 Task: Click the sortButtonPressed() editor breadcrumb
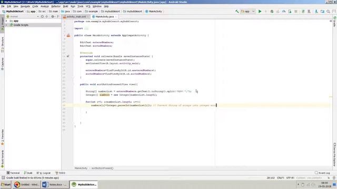pyautogui.click(x=102, y=168)
